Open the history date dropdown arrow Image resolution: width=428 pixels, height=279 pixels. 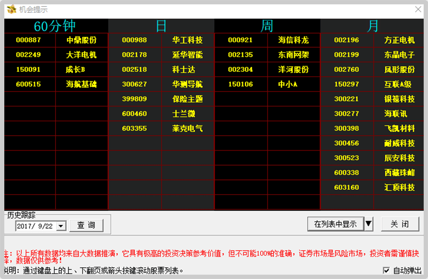(61, 226)
